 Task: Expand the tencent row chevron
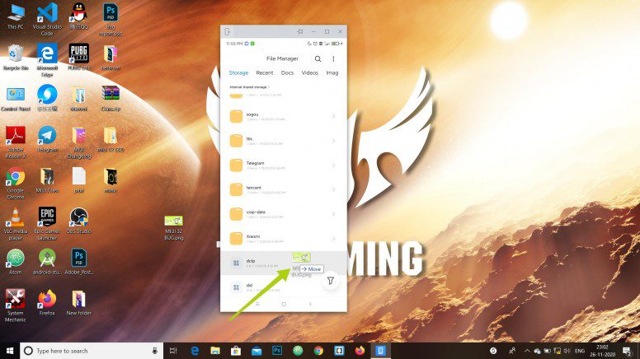click(x=333, y=190)
